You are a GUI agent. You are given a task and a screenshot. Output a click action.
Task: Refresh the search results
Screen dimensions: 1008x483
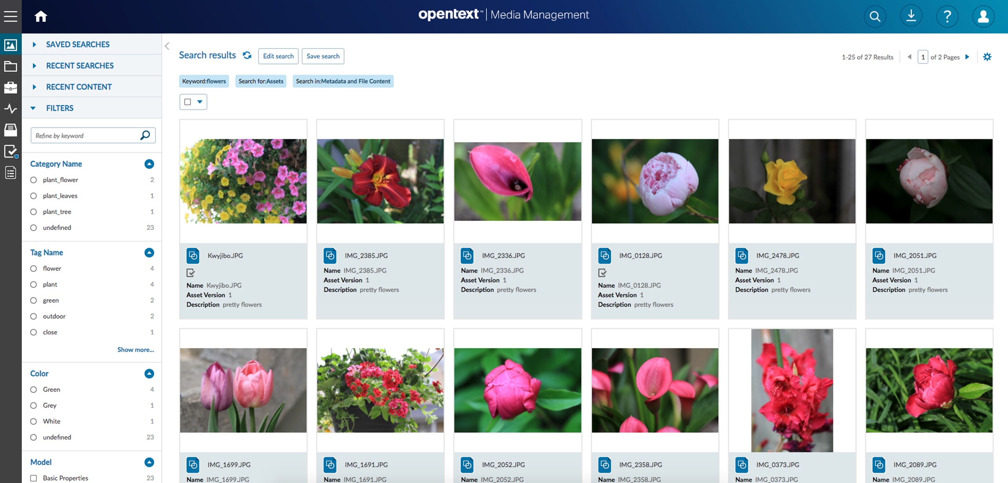[x=247, y=55]
